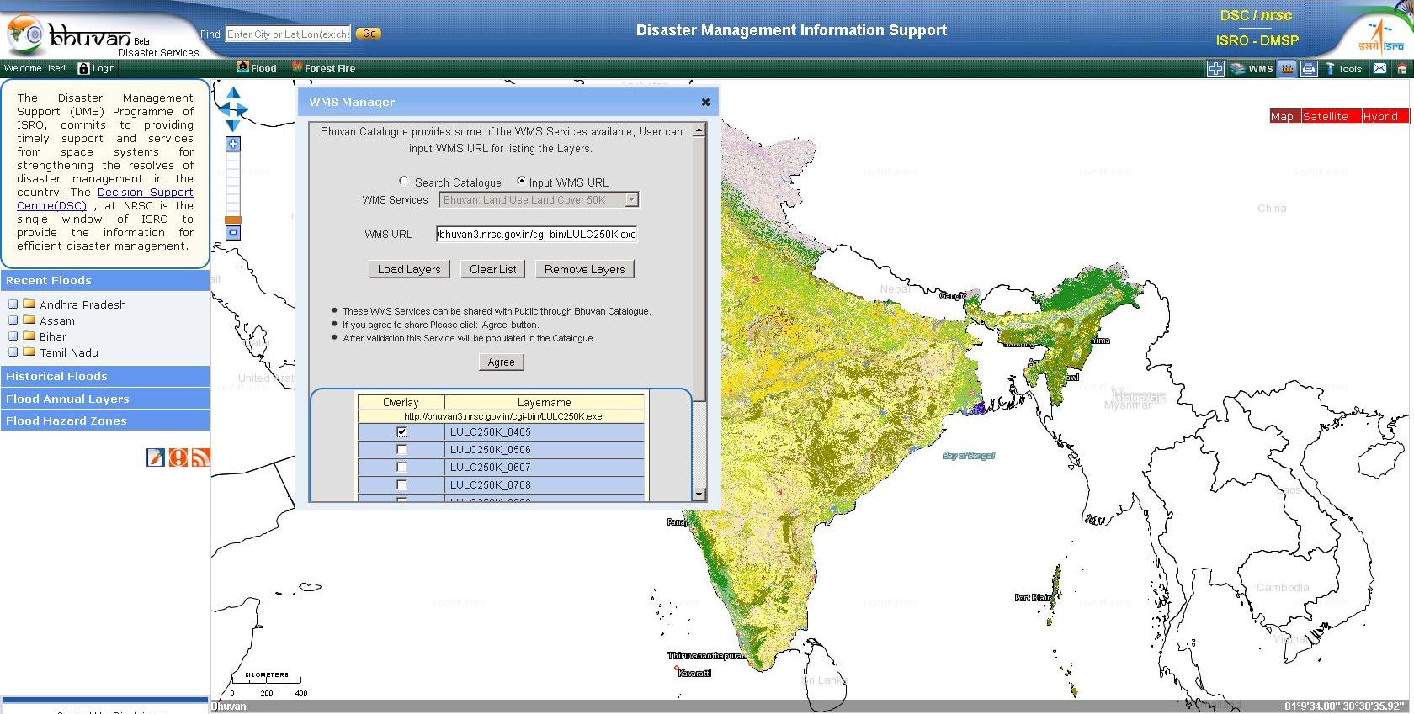The width and height of the screenshot is (1414, 714).
Task: Click the Assam folder icon
Action: coord(29,320)
